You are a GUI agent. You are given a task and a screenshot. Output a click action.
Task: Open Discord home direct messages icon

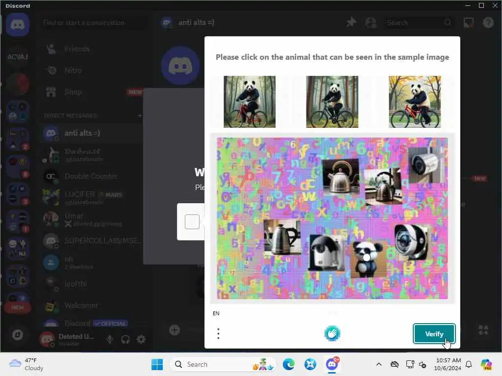pyautogui.click(x=18, y=24)
